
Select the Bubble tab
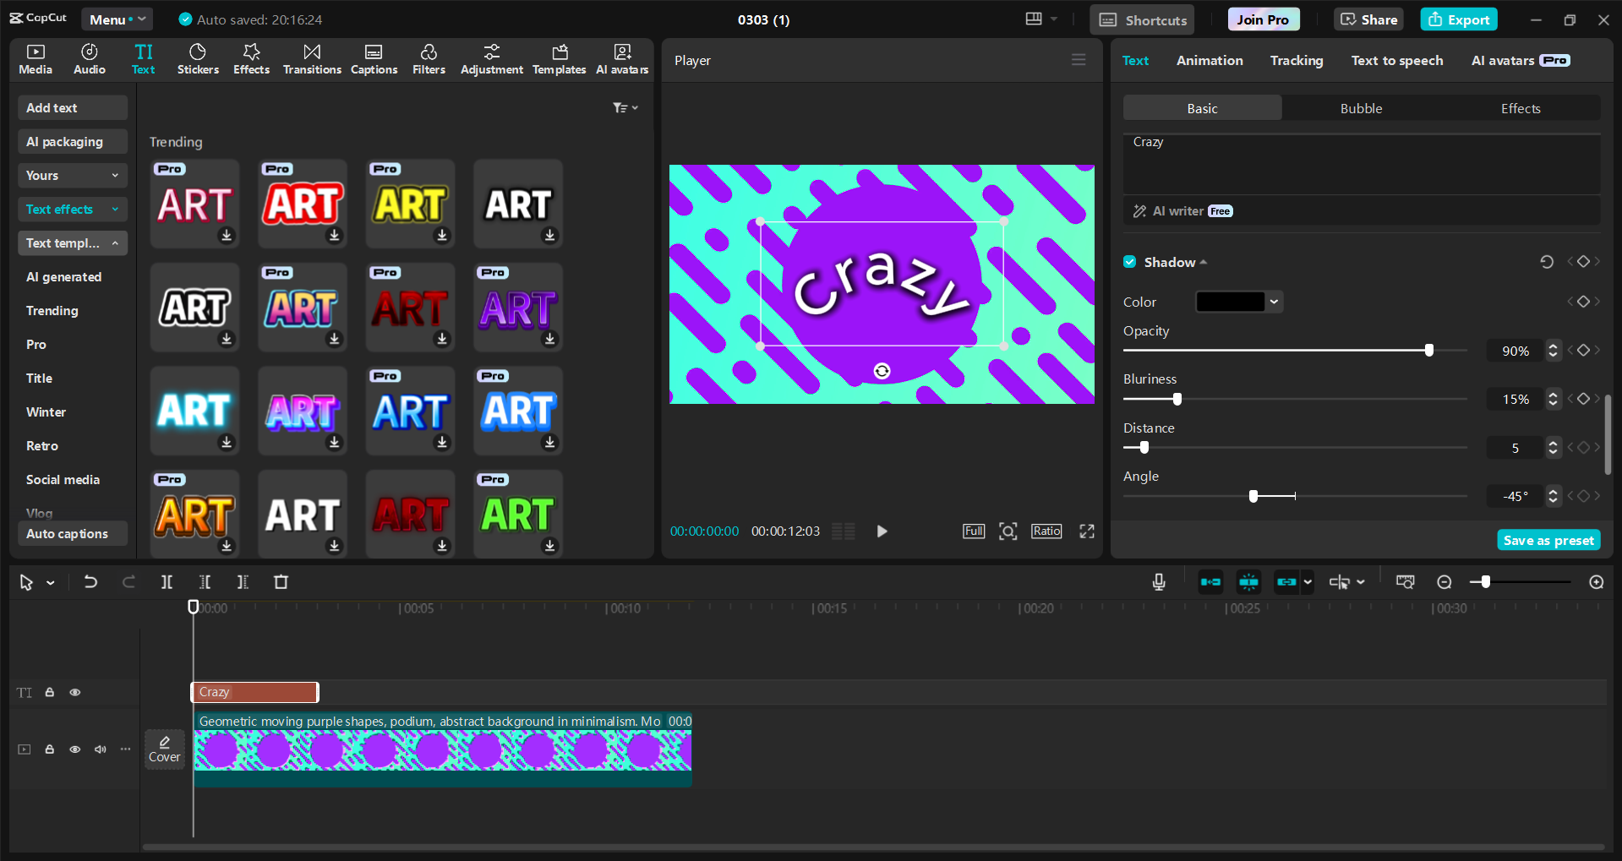pos(1361,108)
